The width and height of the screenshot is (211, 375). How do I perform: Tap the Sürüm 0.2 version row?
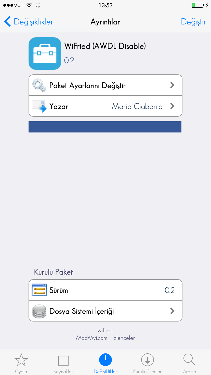[x=106, y=290]
